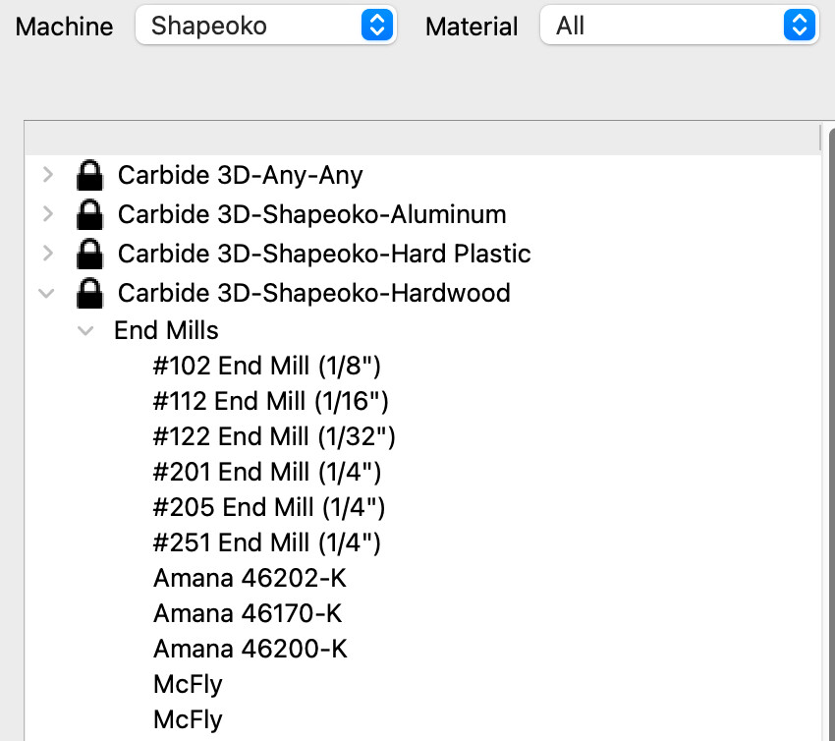Image resolution: width=835 pixels, height=741 pixels.
Task: Select the #112 End Mill (1/16") tool
Action: (x=271, y=401)
